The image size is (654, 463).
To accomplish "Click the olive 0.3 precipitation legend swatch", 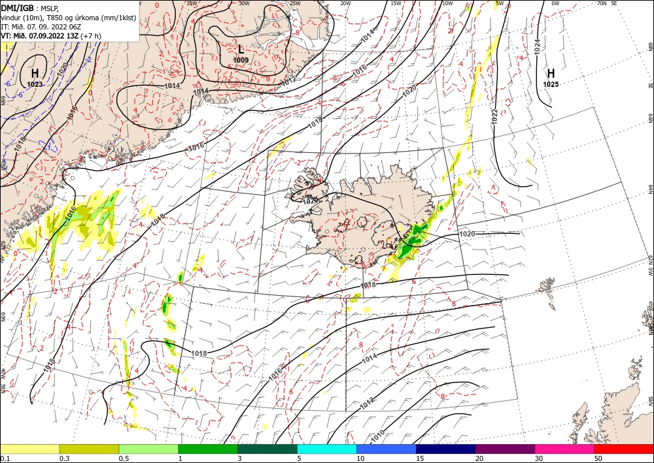I will [x=89, y=449].
